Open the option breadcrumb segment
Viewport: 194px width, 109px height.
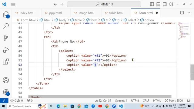147,20
